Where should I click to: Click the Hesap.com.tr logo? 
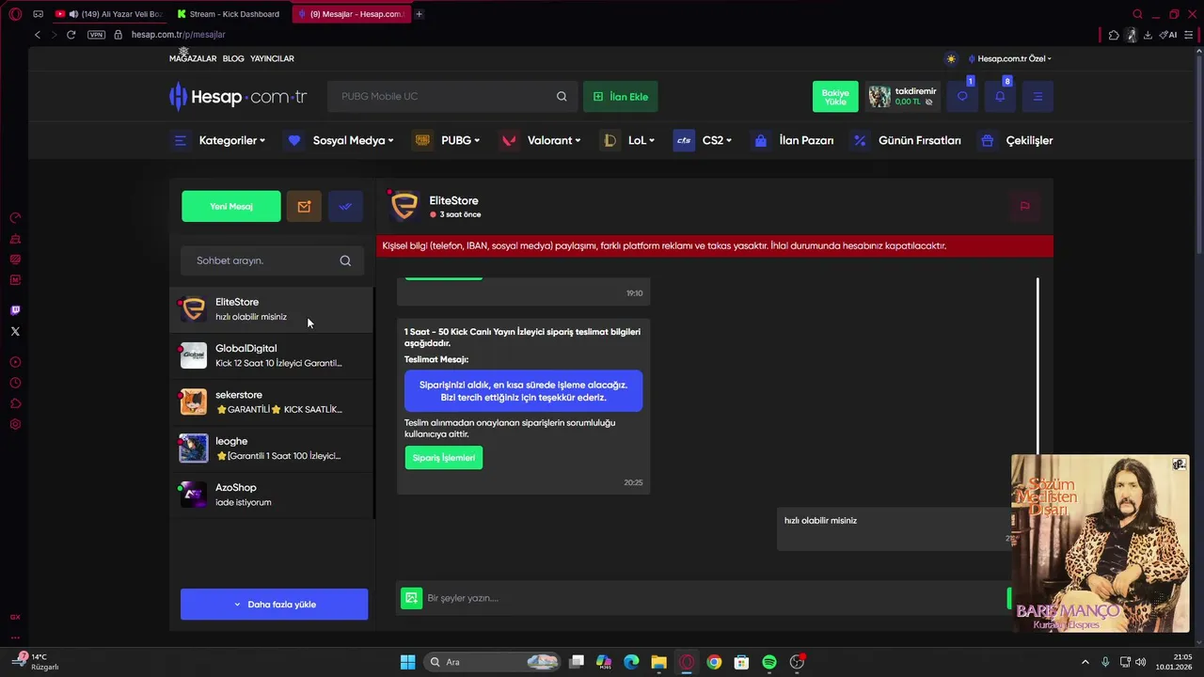pos(238,96)
